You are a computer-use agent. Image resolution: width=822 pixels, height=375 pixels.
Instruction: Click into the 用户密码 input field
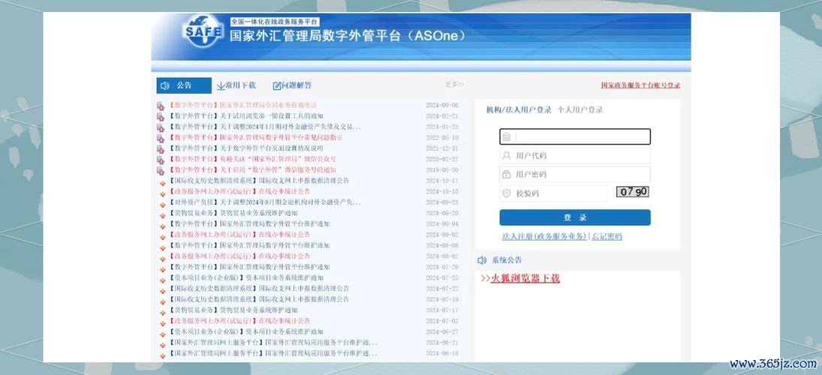tap(575, 175)
